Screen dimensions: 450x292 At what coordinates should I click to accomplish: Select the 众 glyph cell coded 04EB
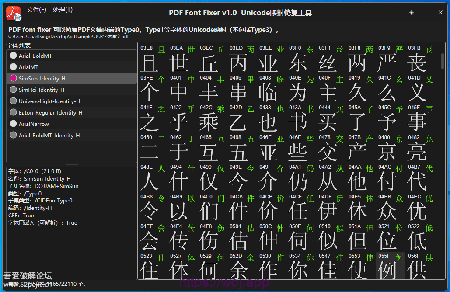pos(390,207)
